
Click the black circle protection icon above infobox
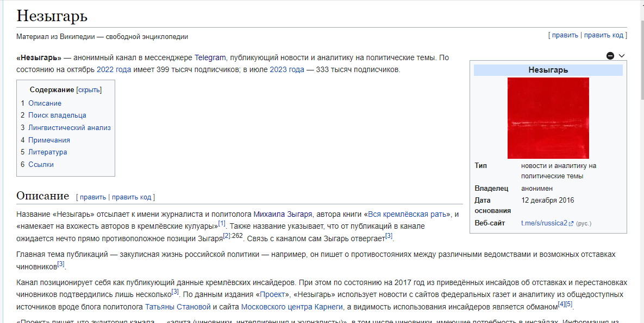(610, 56)
